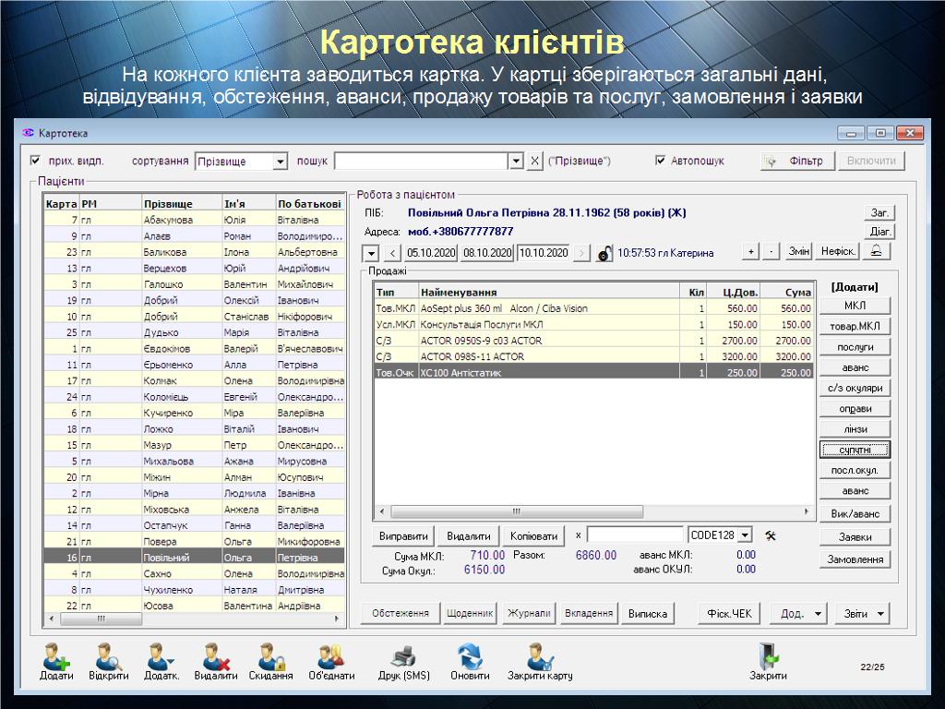Disable the Автопошук checkbox

[660, 161]
